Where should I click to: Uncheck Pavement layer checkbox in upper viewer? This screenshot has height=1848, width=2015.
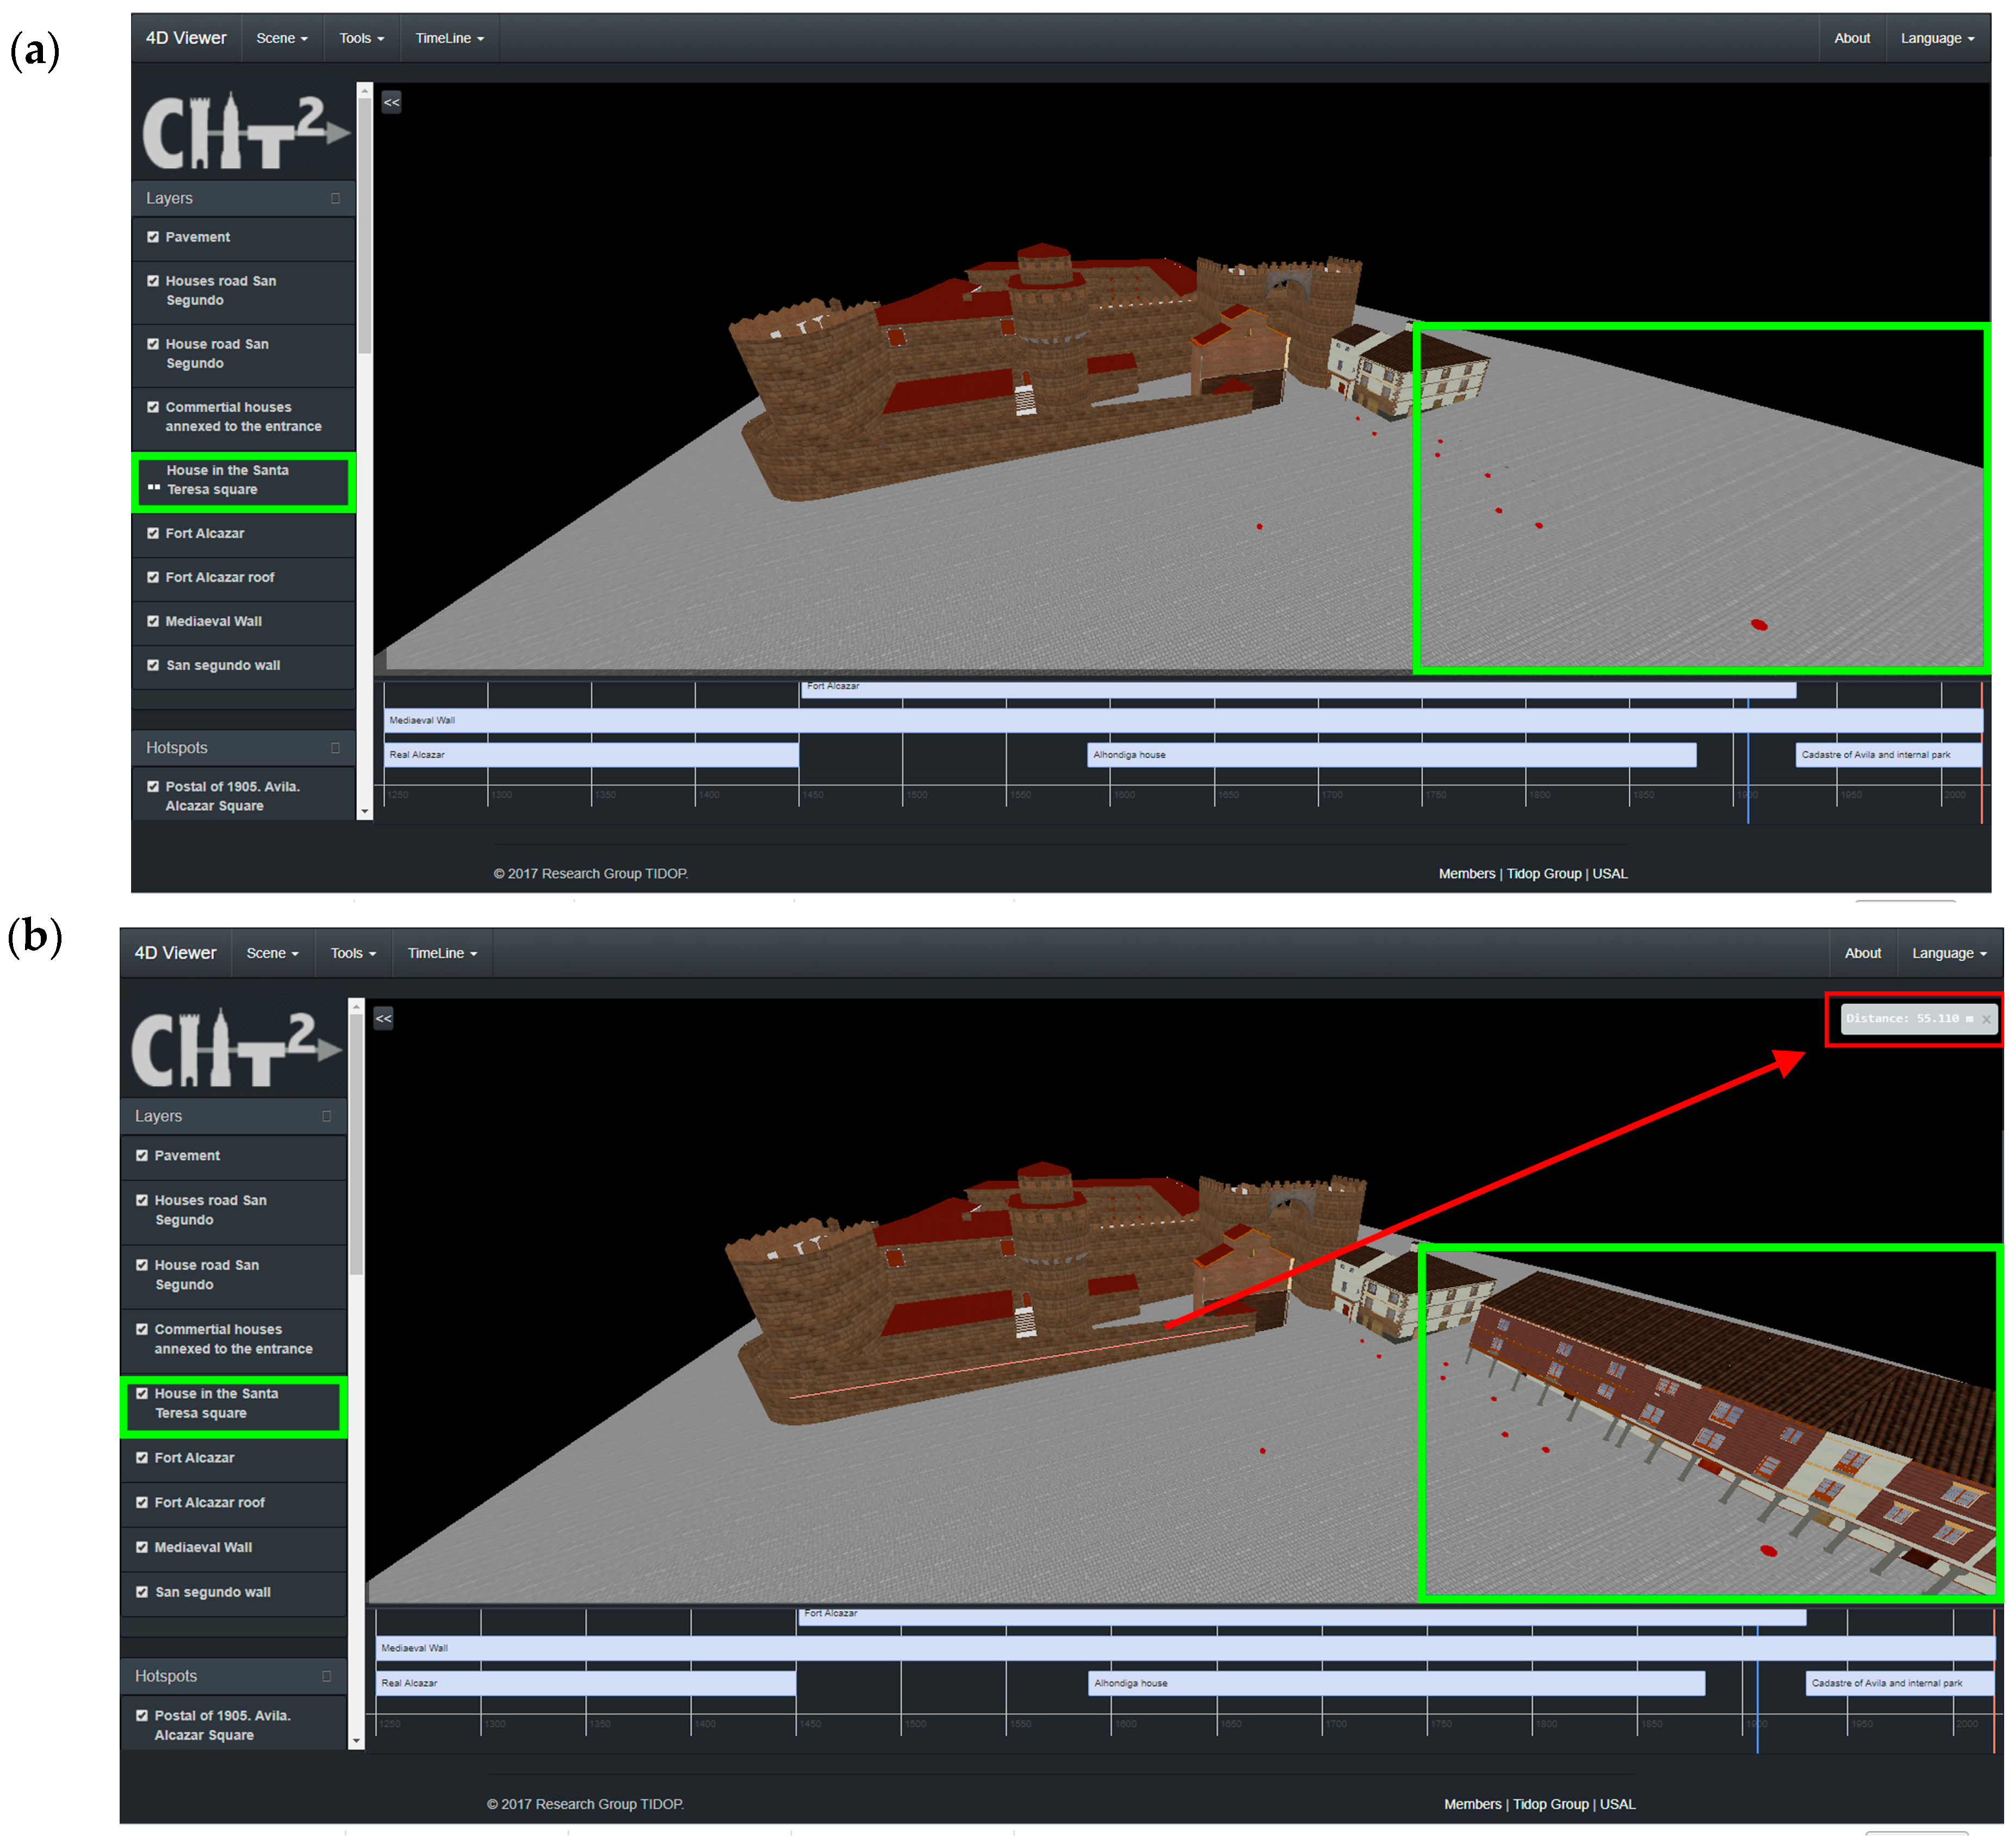click(x=153, y=237)
